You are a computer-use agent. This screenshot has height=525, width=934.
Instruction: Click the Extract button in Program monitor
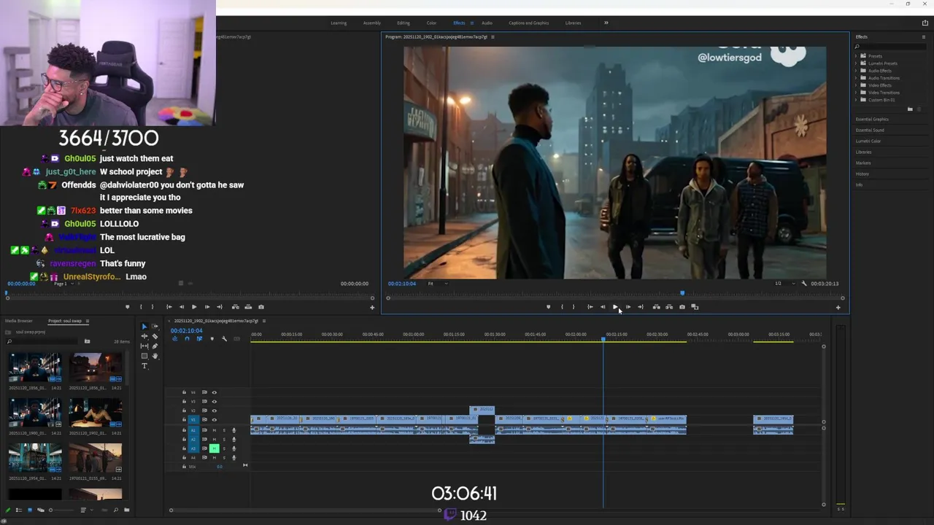[x=669, y=307]
